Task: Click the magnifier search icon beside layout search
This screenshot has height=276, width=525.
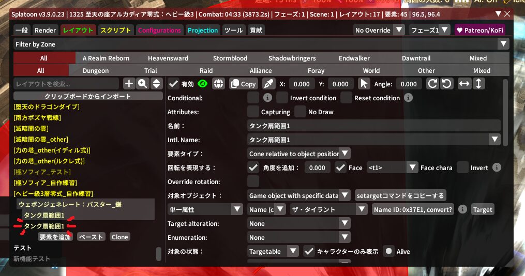Action: point(142,84)
